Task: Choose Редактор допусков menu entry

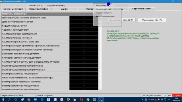Action: (104, 13)
